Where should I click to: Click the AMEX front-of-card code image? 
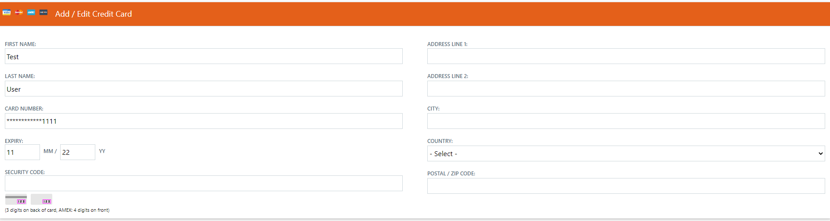point(41,200)
